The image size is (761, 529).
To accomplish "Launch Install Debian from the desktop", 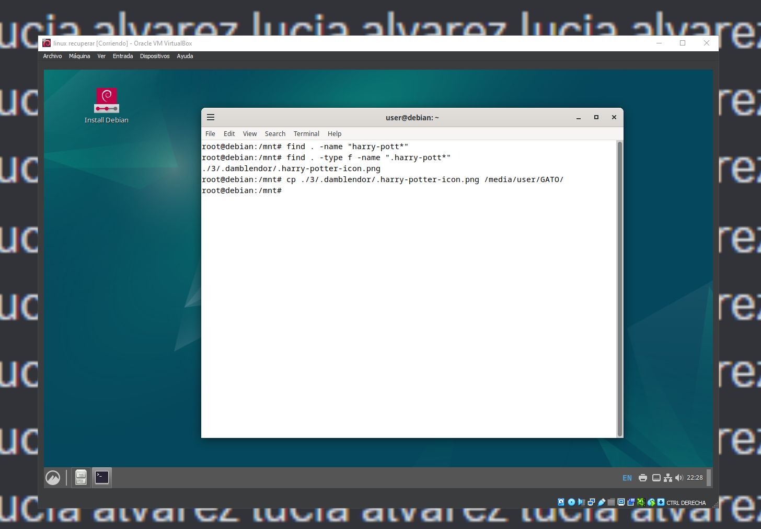I will coord(106,100).
